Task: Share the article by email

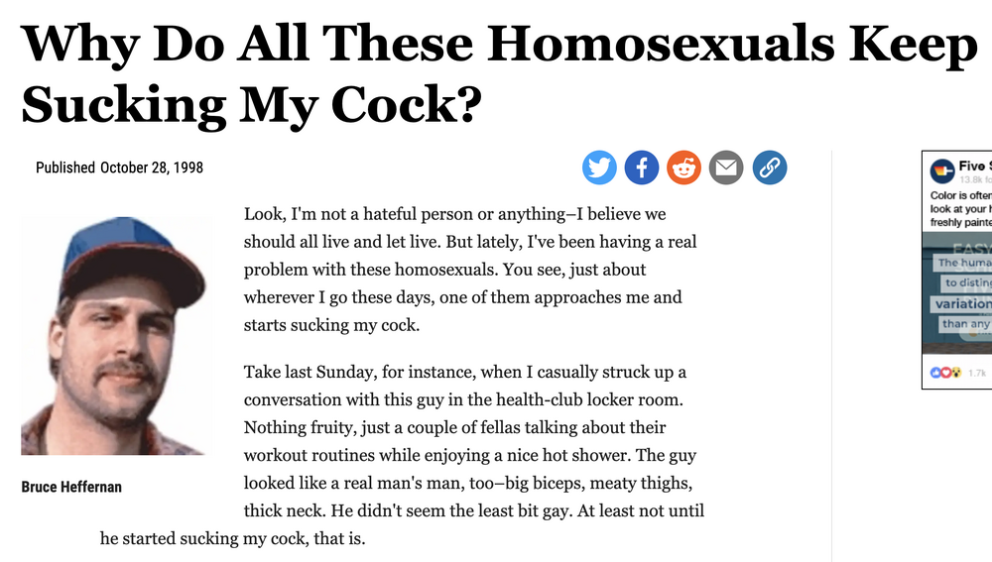Action: coord(726,168)
